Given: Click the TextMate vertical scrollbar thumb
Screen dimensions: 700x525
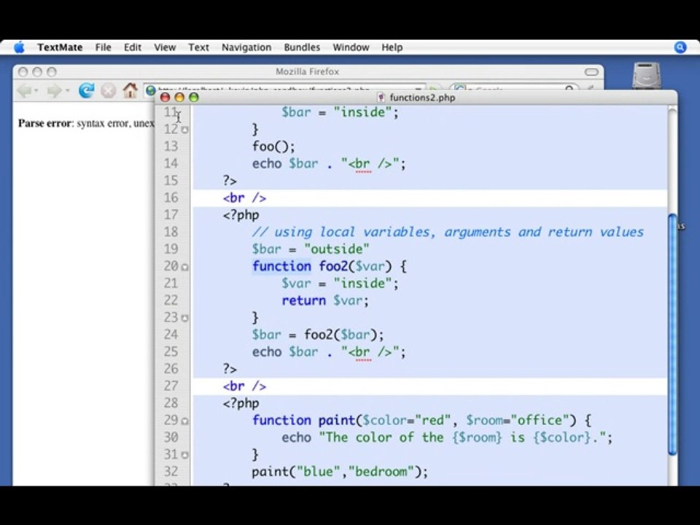Looking at the screenshot, I should pos(672,335).
